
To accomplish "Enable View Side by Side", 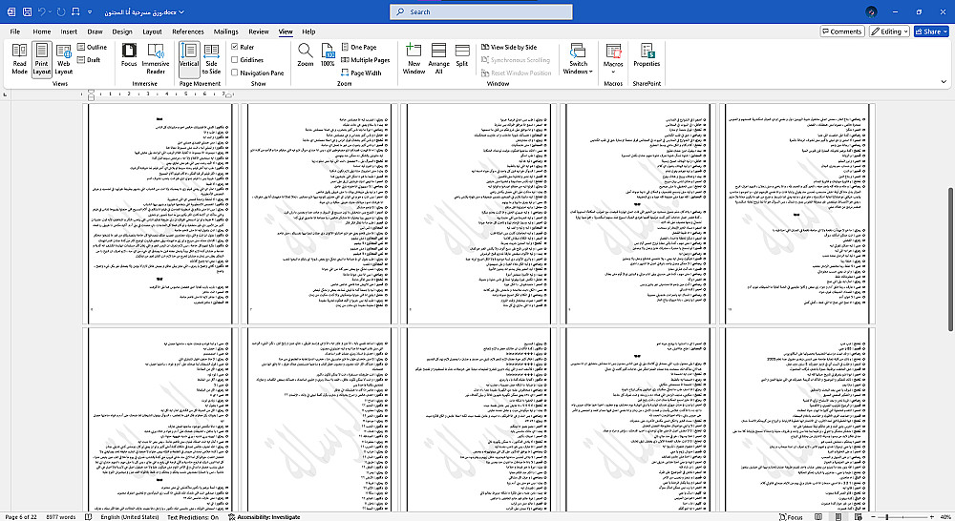I will pyautogui.click(x=509, y=47).
